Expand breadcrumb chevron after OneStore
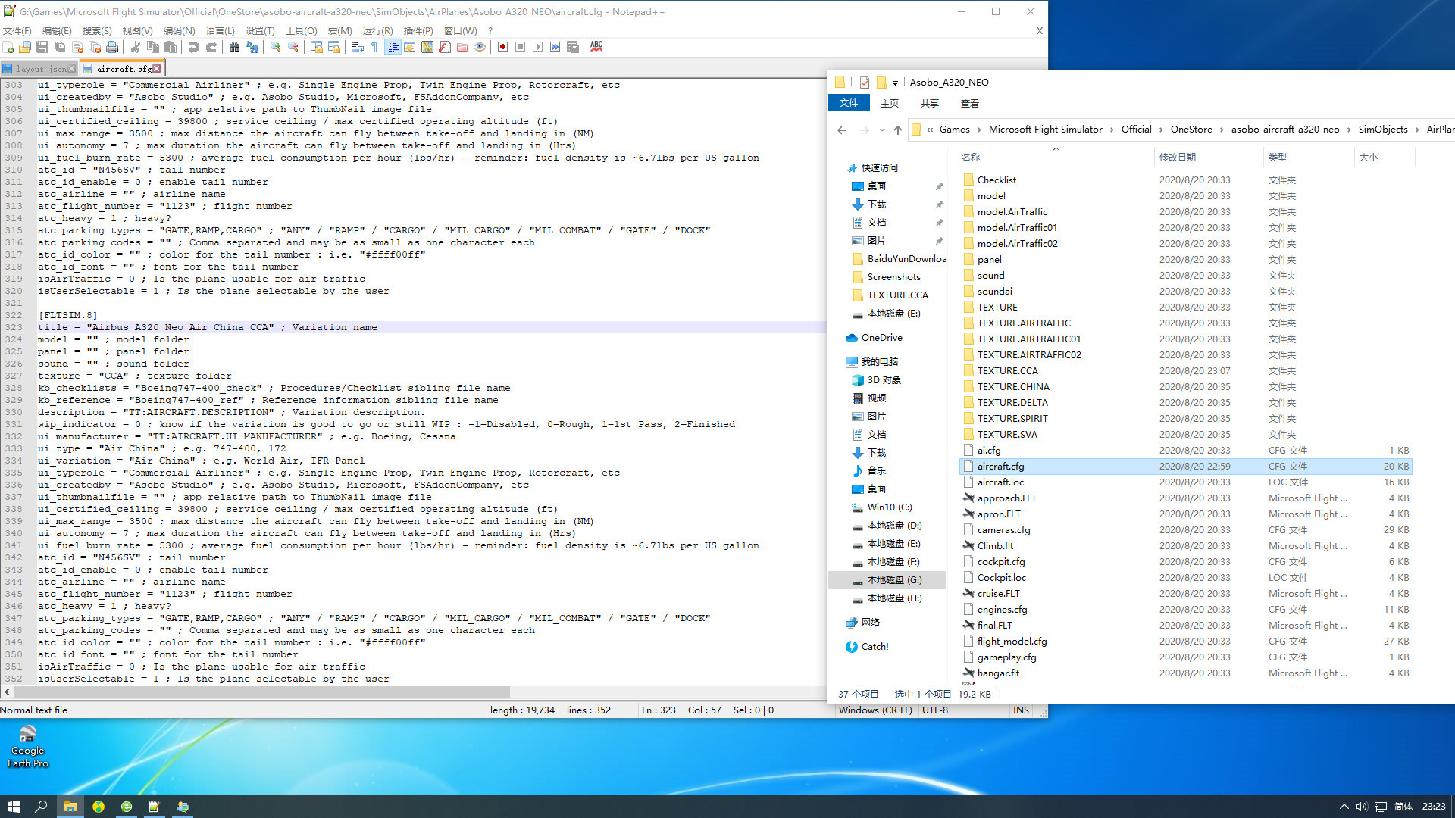The height and width of the screenshot is (818, 1455). [1222, 130]
